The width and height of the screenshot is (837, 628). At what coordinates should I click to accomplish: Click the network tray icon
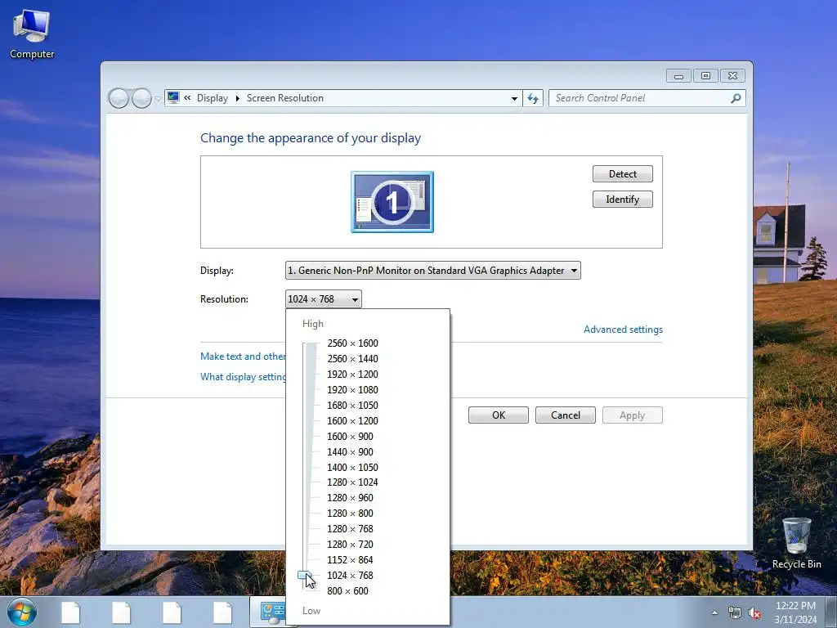(735, 613)
